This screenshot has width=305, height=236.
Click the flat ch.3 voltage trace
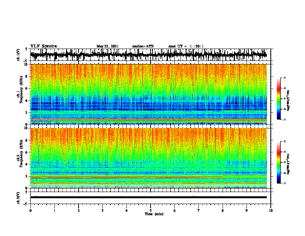[149, 197]
